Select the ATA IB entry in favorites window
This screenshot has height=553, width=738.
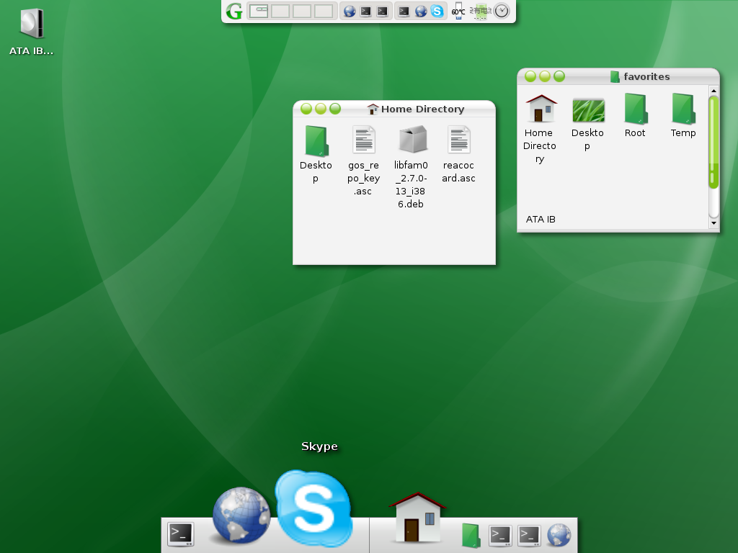click(x=541, y=219)
